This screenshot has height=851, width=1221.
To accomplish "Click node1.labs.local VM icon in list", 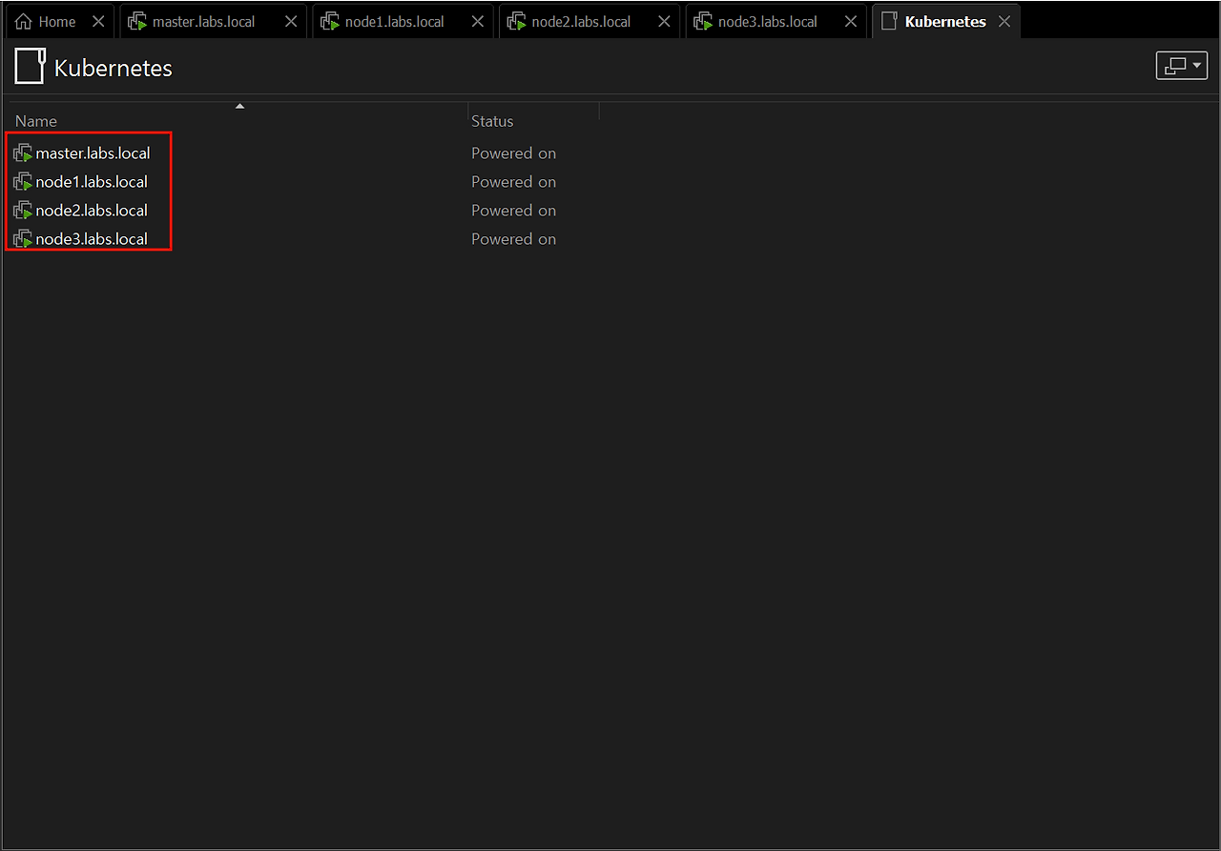I will (24, 182).
